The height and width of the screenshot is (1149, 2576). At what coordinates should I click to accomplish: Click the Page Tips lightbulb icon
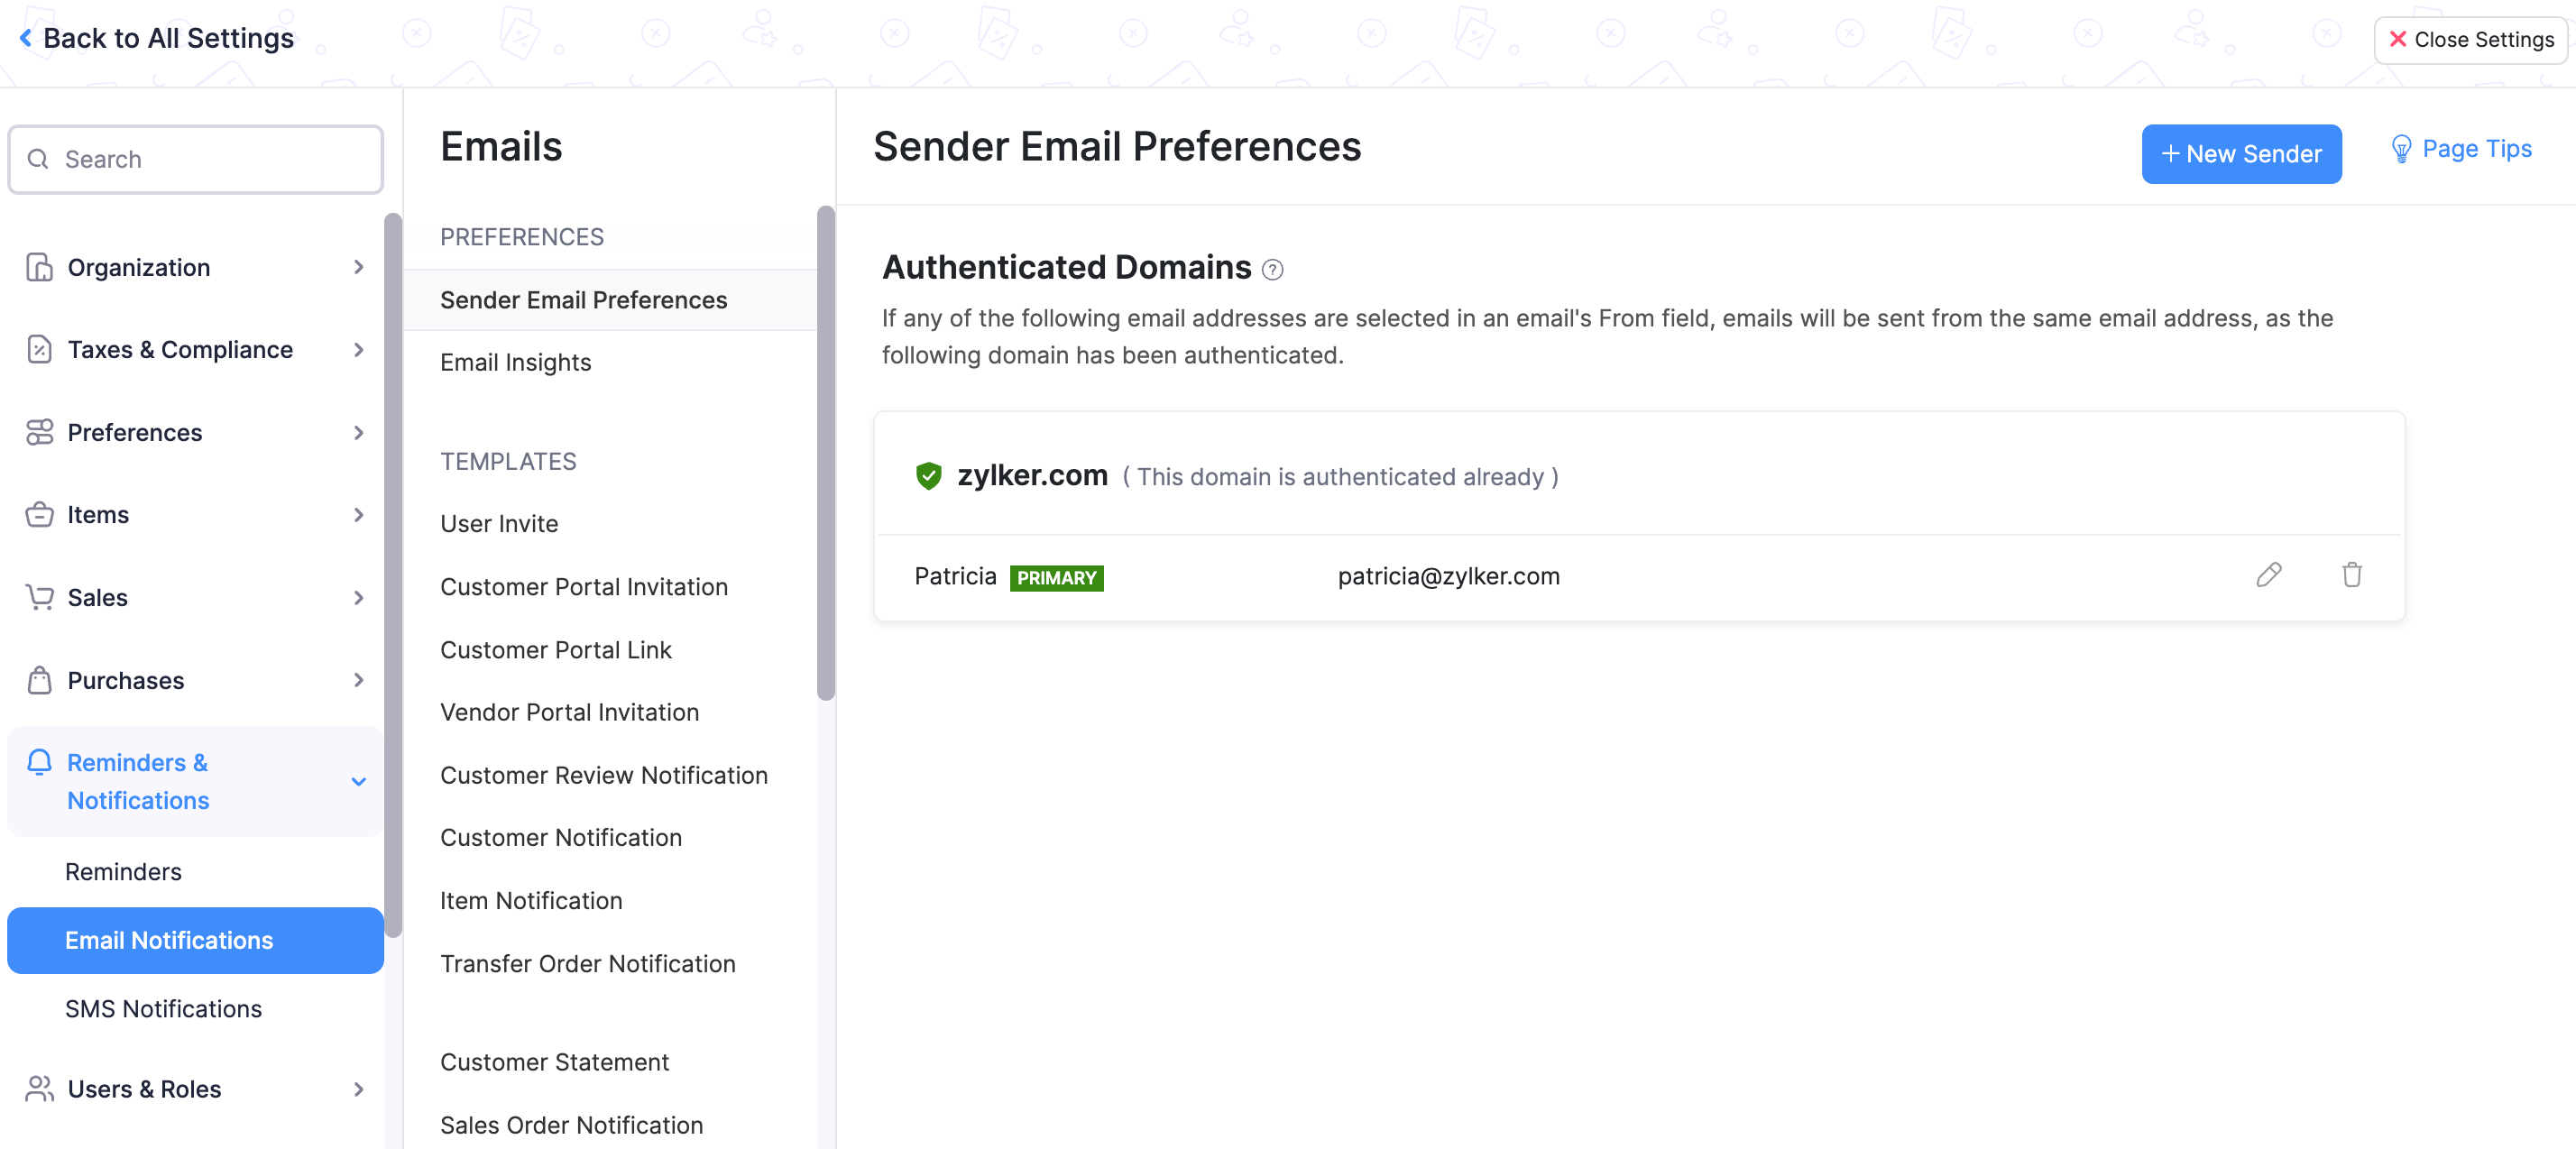coord(2400,150)
